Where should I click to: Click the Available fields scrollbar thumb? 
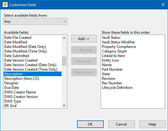point(64,61)
